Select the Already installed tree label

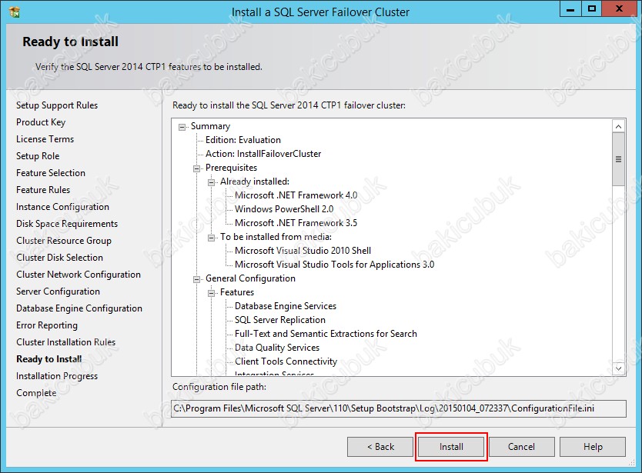click(x=255, y=182)
